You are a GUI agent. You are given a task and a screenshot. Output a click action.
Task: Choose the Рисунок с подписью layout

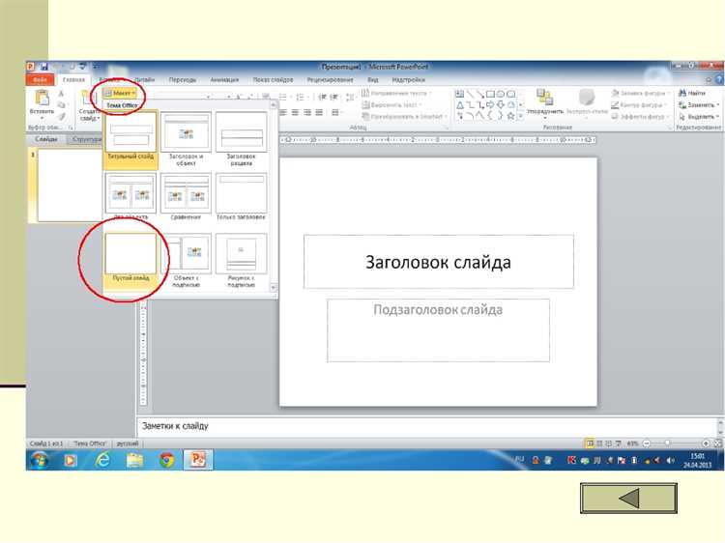pos(242,260)
